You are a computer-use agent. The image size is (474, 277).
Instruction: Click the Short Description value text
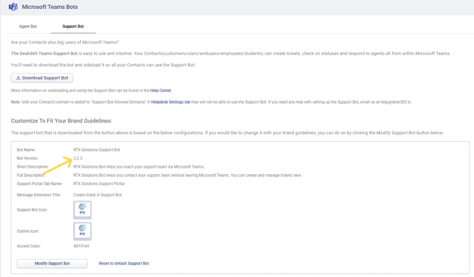tap(139, 166)
